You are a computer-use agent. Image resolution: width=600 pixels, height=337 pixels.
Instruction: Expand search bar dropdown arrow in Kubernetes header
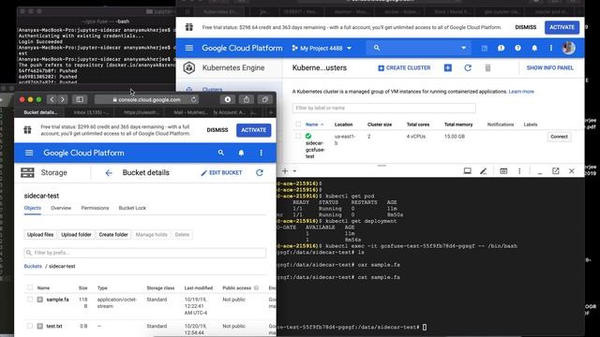click(x=463, y=48)
